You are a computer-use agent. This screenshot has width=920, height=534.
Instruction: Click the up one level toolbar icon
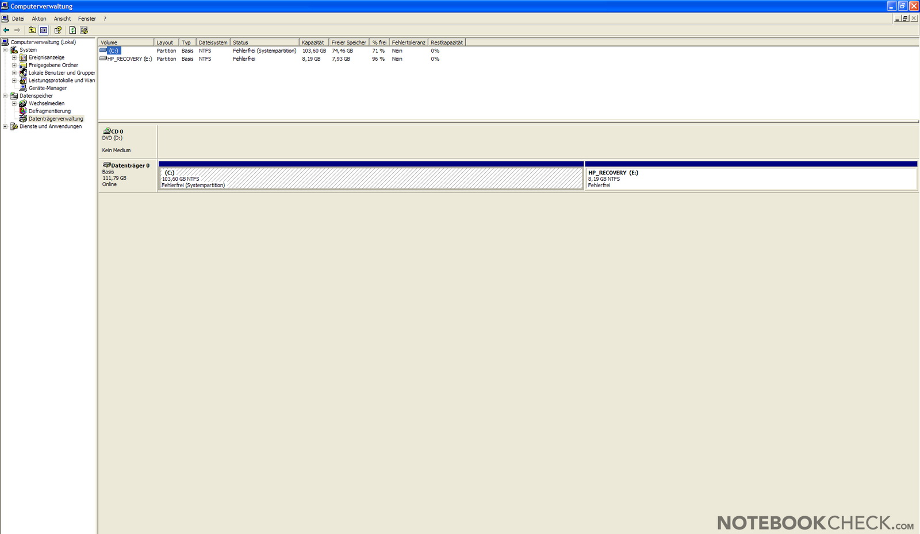click(32, 30)
